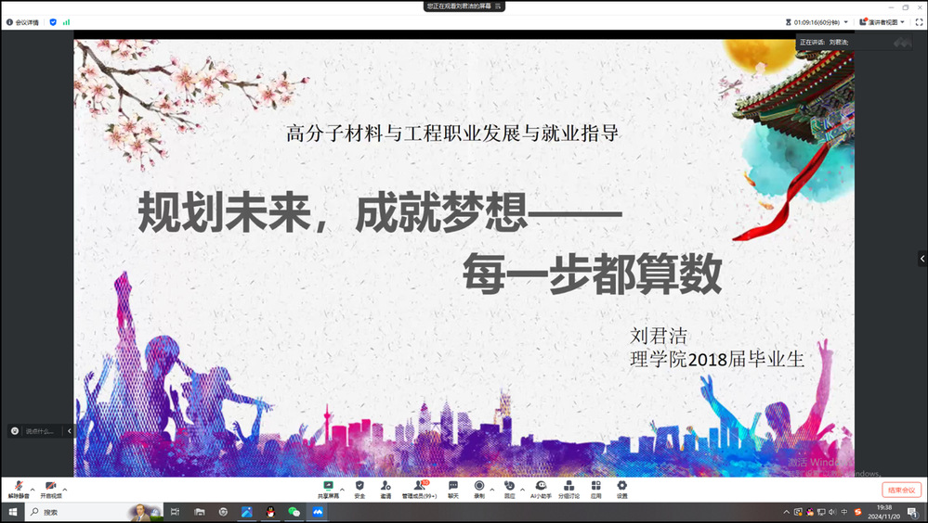Click the Invite participants icon
Viewport: 928px width, 523px height.
[386, 487]
